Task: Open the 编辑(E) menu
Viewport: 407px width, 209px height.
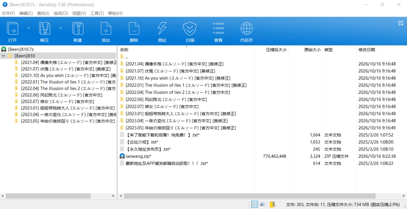Action: click(x=26, y=13)
